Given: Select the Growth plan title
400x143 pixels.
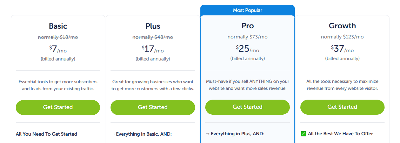Looking at the screenshot, I should point(342,26).
